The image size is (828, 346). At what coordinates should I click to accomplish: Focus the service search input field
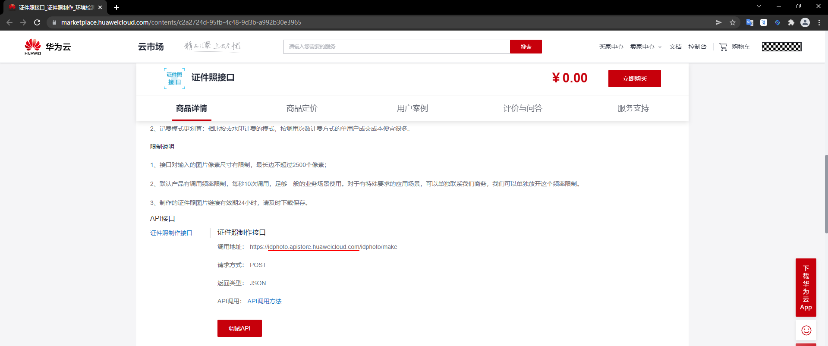pyautogui.click(x=397, y=47)
